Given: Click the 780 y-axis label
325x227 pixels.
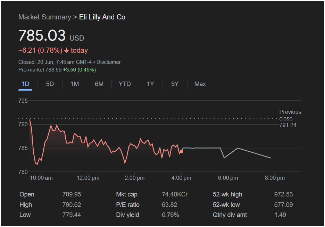Looking at the screenshot, I should 23,172.
